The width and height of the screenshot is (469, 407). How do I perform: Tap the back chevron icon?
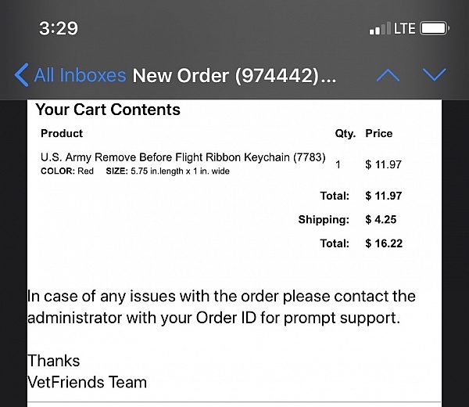[22, 75]
